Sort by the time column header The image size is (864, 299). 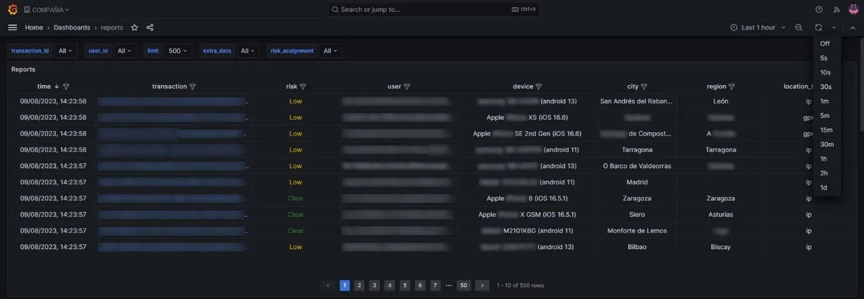44,87
